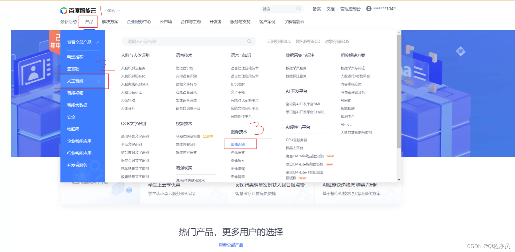Click the magnifier icon in top search bar

coord(298,9)
